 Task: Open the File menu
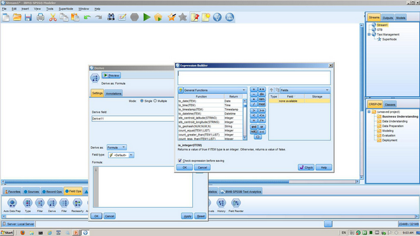pos(4,9)
